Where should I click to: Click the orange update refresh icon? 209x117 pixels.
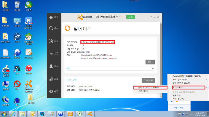[x=67, y=28]
